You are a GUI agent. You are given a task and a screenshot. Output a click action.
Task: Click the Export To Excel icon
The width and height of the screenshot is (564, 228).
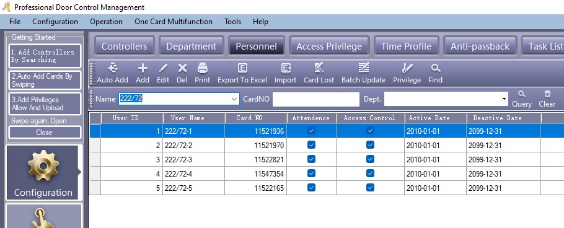242,68
